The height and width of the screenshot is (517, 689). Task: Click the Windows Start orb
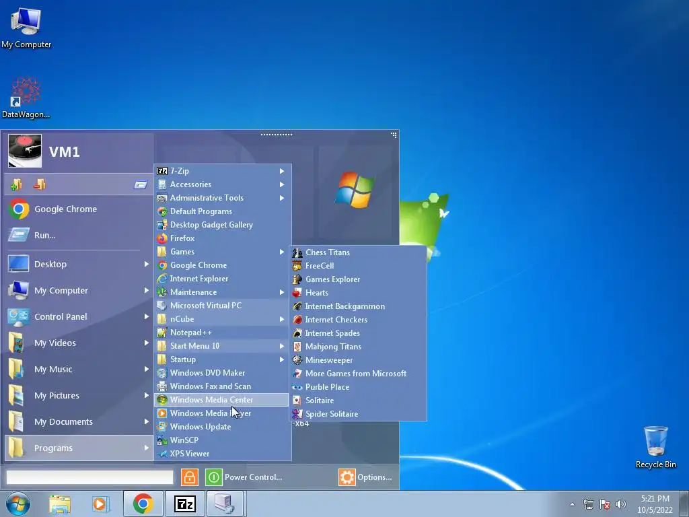coord(18,504)
